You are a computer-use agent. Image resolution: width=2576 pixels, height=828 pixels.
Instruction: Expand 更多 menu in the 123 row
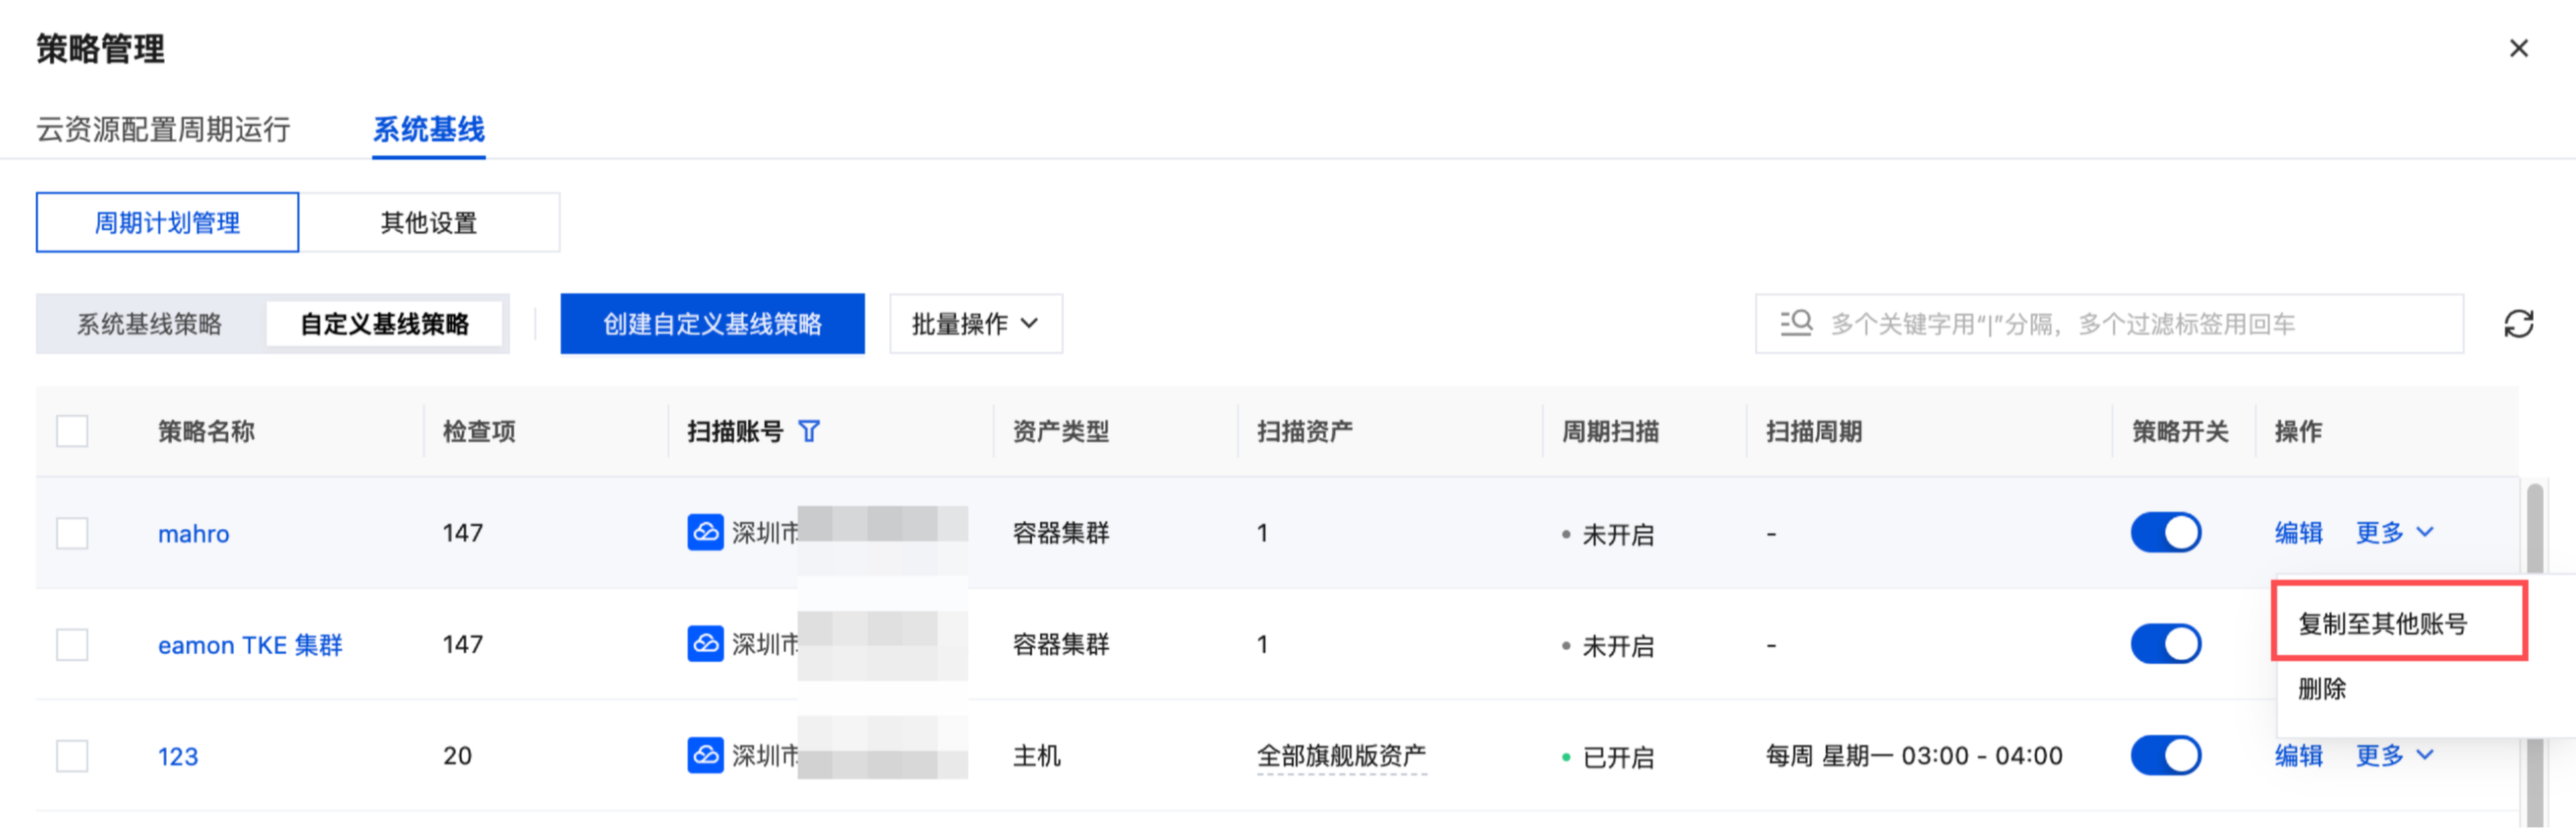click(x=2394, y=755)
